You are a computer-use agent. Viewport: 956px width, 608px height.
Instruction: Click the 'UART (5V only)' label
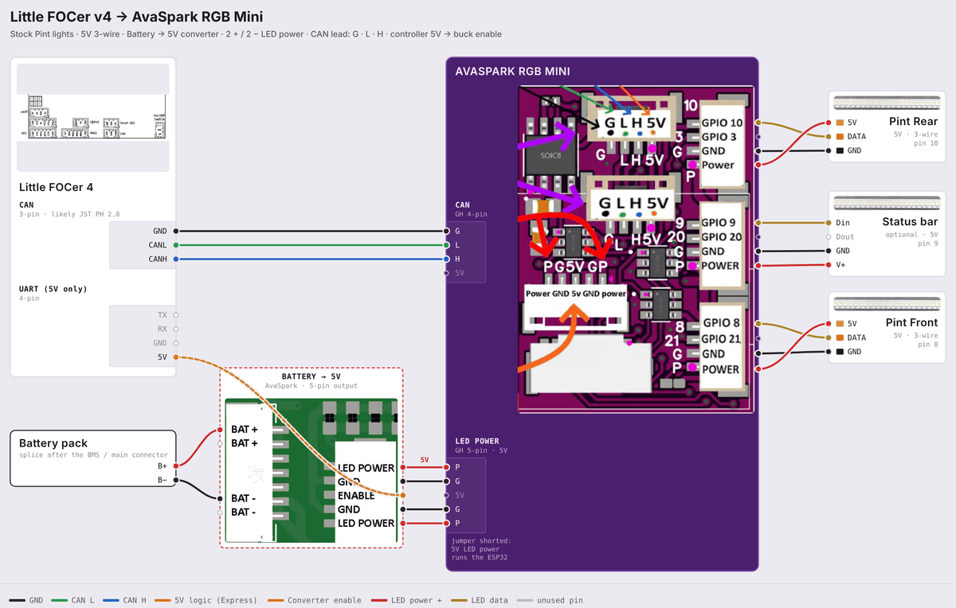(53, 289)
